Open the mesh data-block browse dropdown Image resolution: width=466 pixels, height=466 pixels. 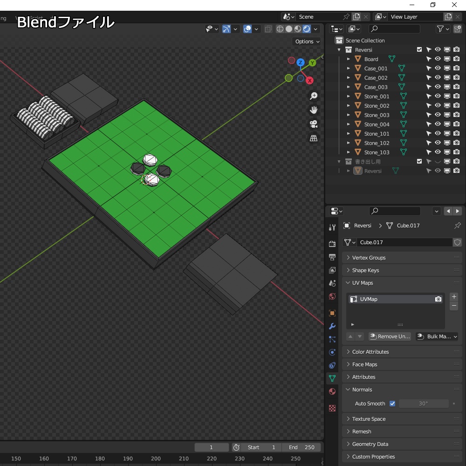349,242
